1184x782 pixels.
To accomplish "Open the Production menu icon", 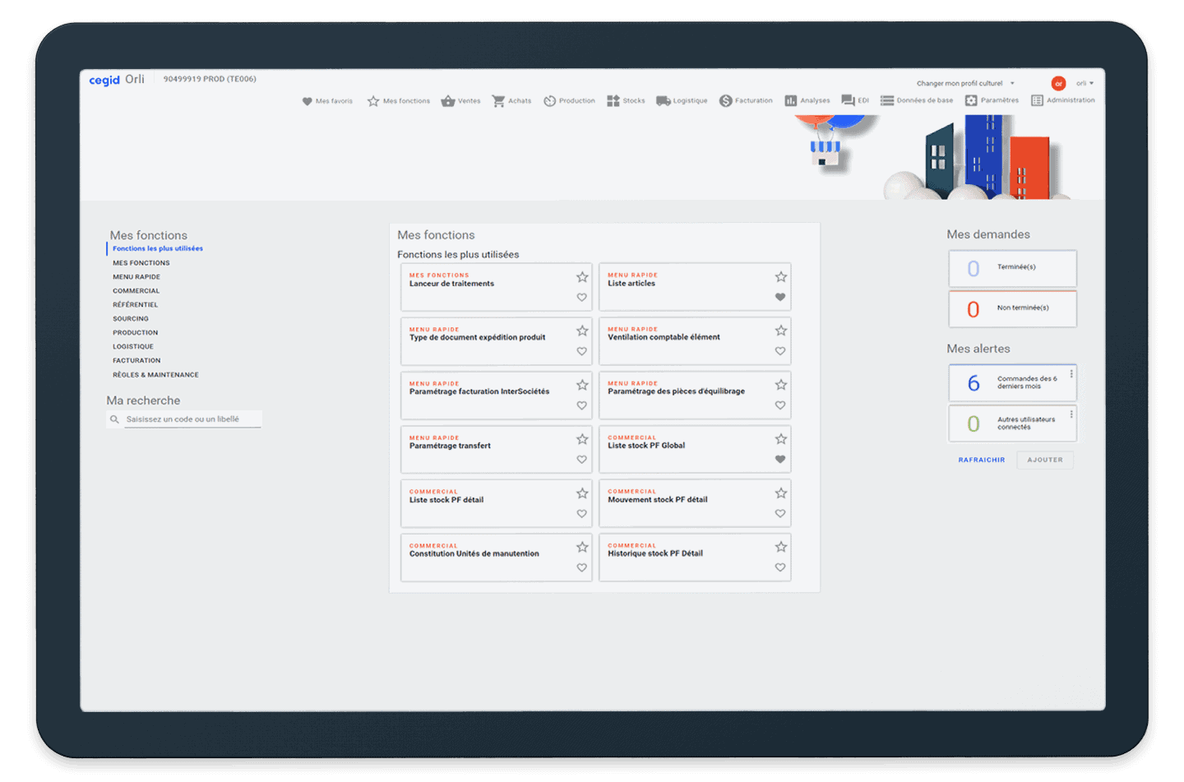I will pyautogui.click(x=549, y=101).
